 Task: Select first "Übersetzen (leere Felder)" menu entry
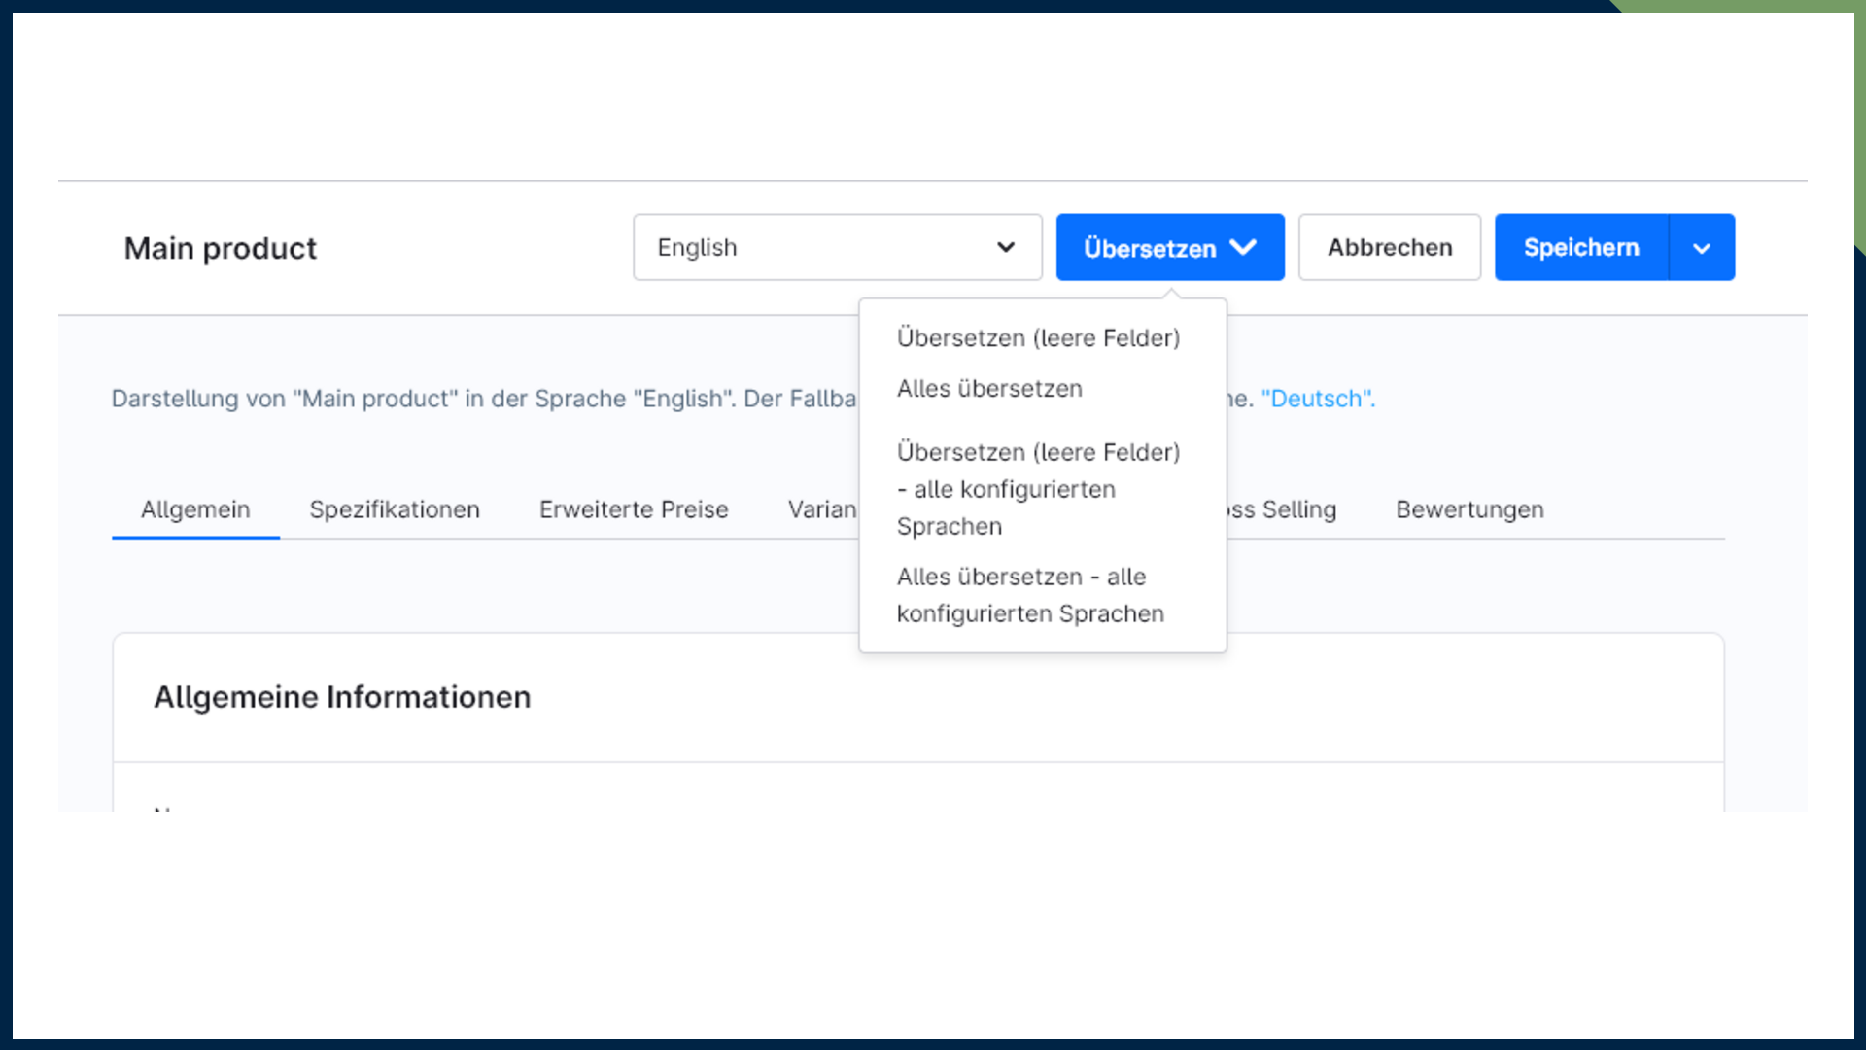click(x=1038, y=337)
